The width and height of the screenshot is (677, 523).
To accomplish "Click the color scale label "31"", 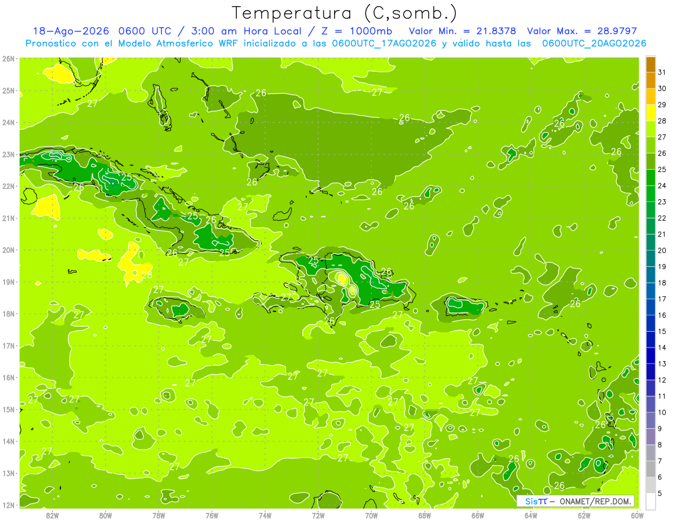I will (662, 72).
